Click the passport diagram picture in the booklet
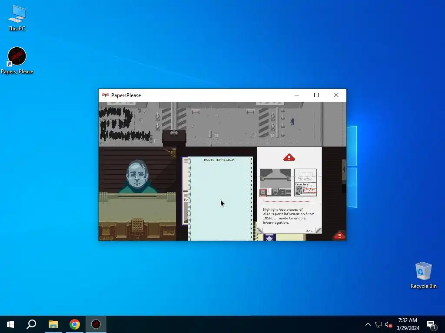This screenshot has width=445, height=333. 306,182
